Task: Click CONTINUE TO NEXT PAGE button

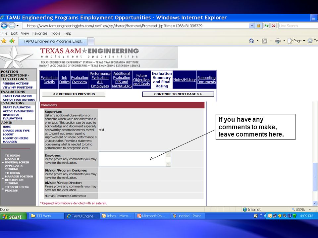Action: point(178,94)
